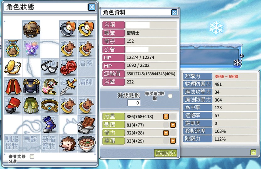Click the 升級點數 number field
The width and height of the screenshot is (261, 169).
(134, 103)
